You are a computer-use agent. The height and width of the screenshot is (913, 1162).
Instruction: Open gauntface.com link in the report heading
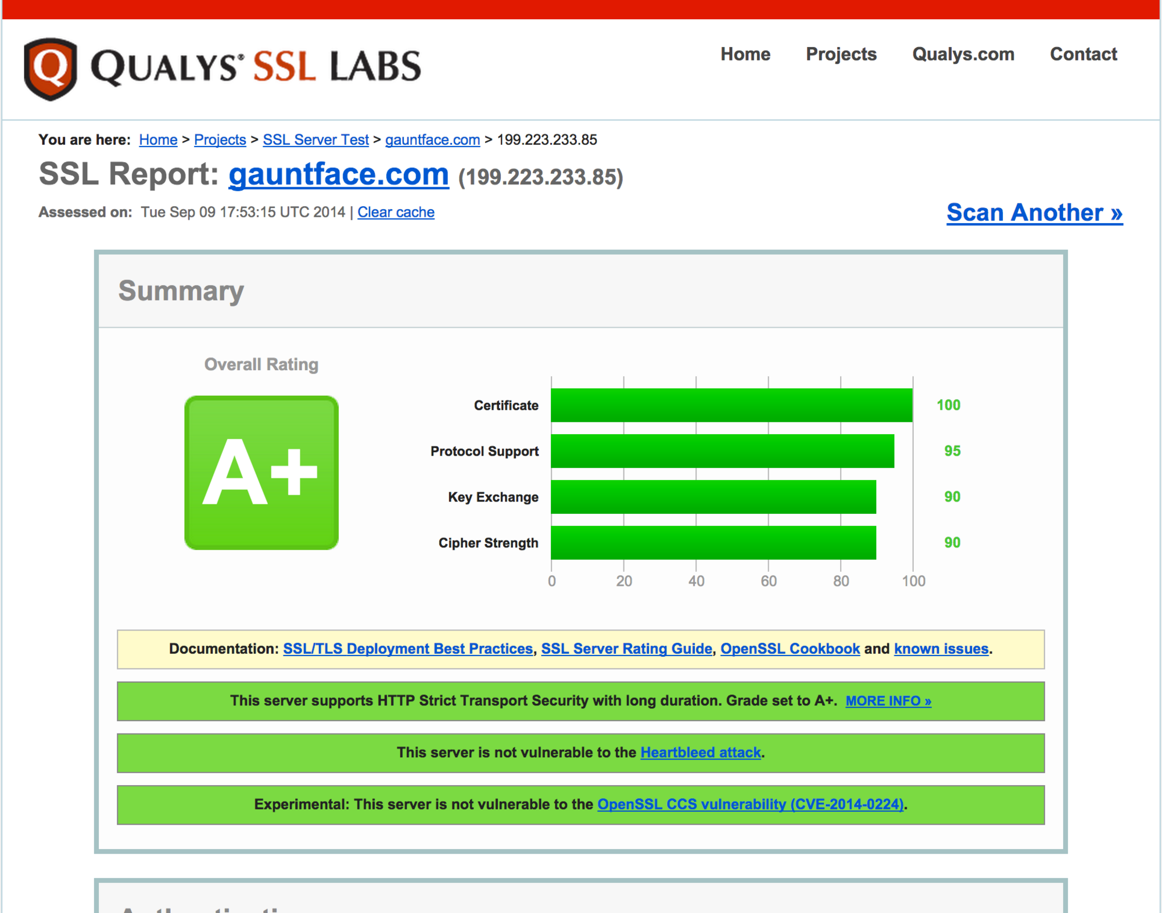coord(339,174)
